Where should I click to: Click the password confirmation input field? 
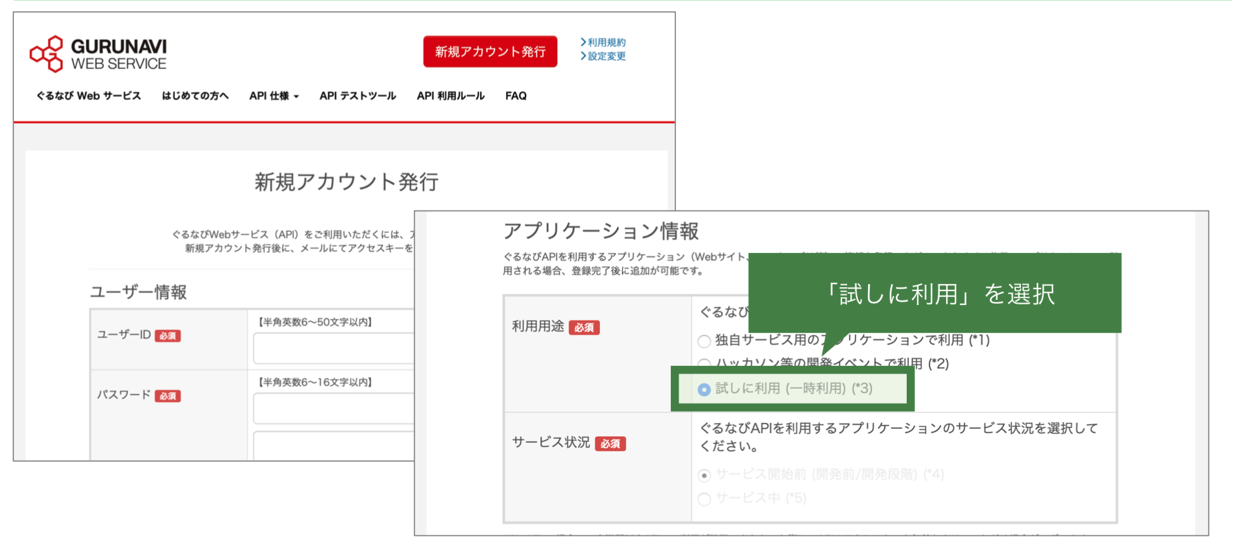coord(334,446)
